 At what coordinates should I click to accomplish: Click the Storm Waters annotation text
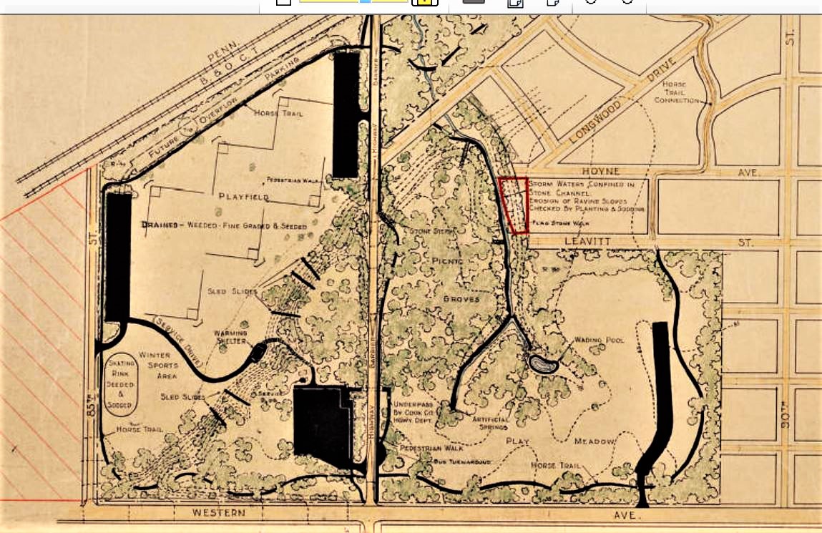pyautogui.click(x=586, y=197)
